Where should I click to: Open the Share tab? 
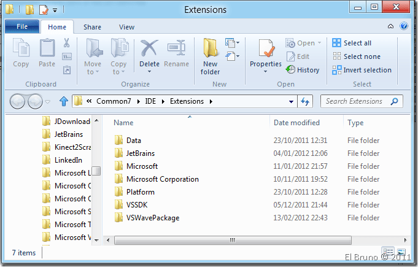(x=93, y=27)
